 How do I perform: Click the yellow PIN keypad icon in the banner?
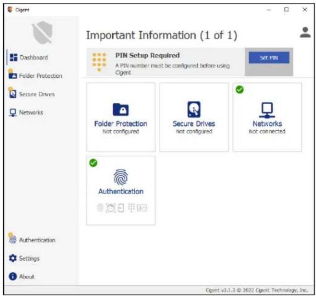[x=99, y=62]
